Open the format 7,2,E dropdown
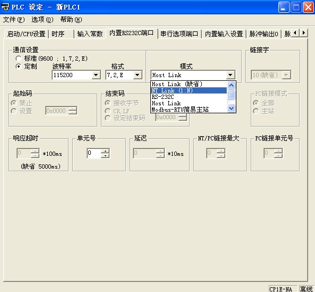Screen dimensions: 315x292 point(138,75)
